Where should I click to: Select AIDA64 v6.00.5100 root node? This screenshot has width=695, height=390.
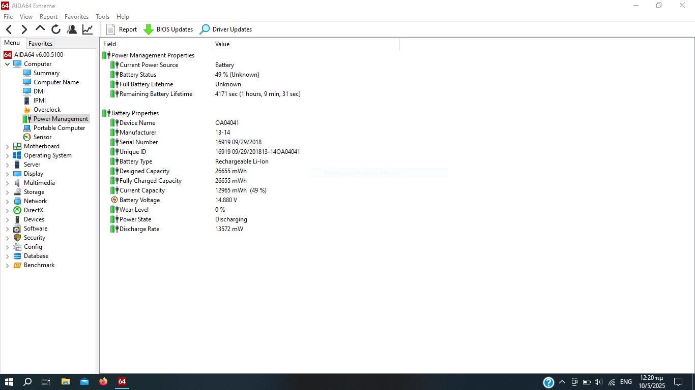tap(34, 55)
